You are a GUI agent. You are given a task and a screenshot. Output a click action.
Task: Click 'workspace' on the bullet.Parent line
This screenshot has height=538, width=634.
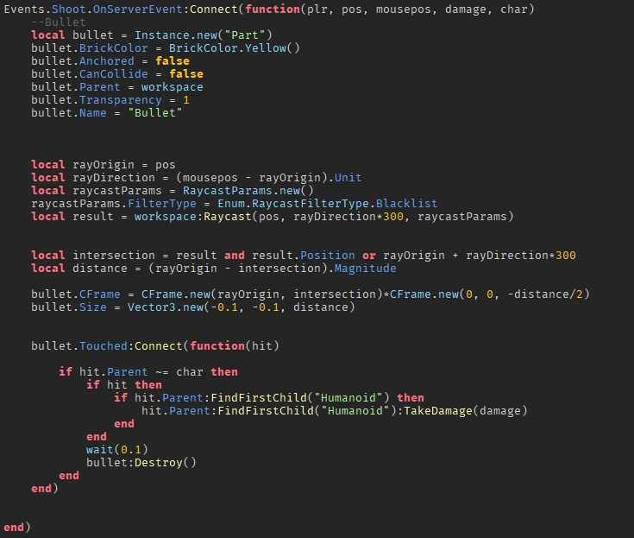tap(173, 87)
